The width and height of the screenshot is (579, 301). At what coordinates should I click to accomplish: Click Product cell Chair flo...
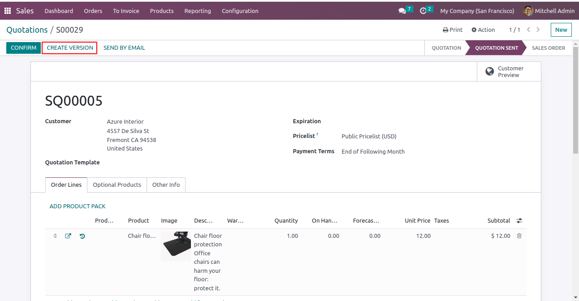click(142, 236)
